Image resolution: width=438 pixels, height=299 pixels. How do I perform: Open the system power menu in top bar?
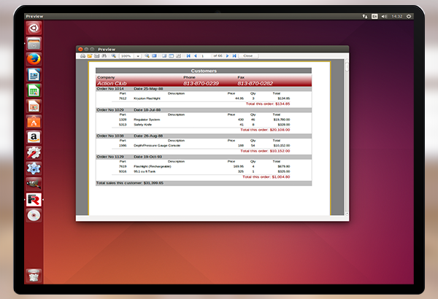point(409,15)
